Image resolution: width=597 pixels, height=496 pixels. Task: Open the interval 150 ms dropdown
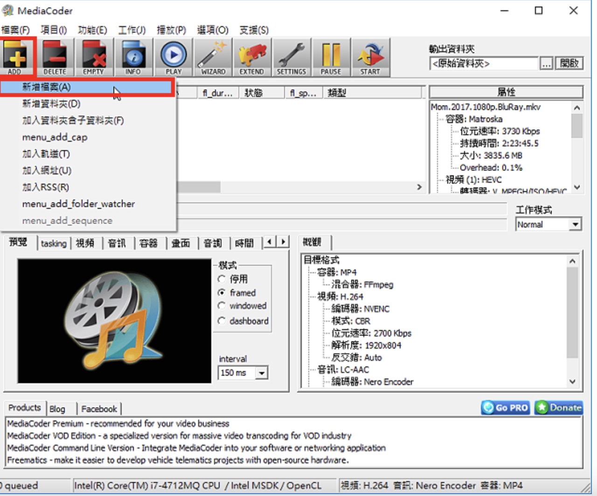tap(262, 373)
